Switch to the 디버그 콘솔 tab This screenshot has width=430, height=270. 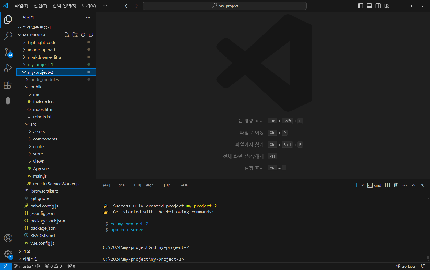(x=143, y=185)
